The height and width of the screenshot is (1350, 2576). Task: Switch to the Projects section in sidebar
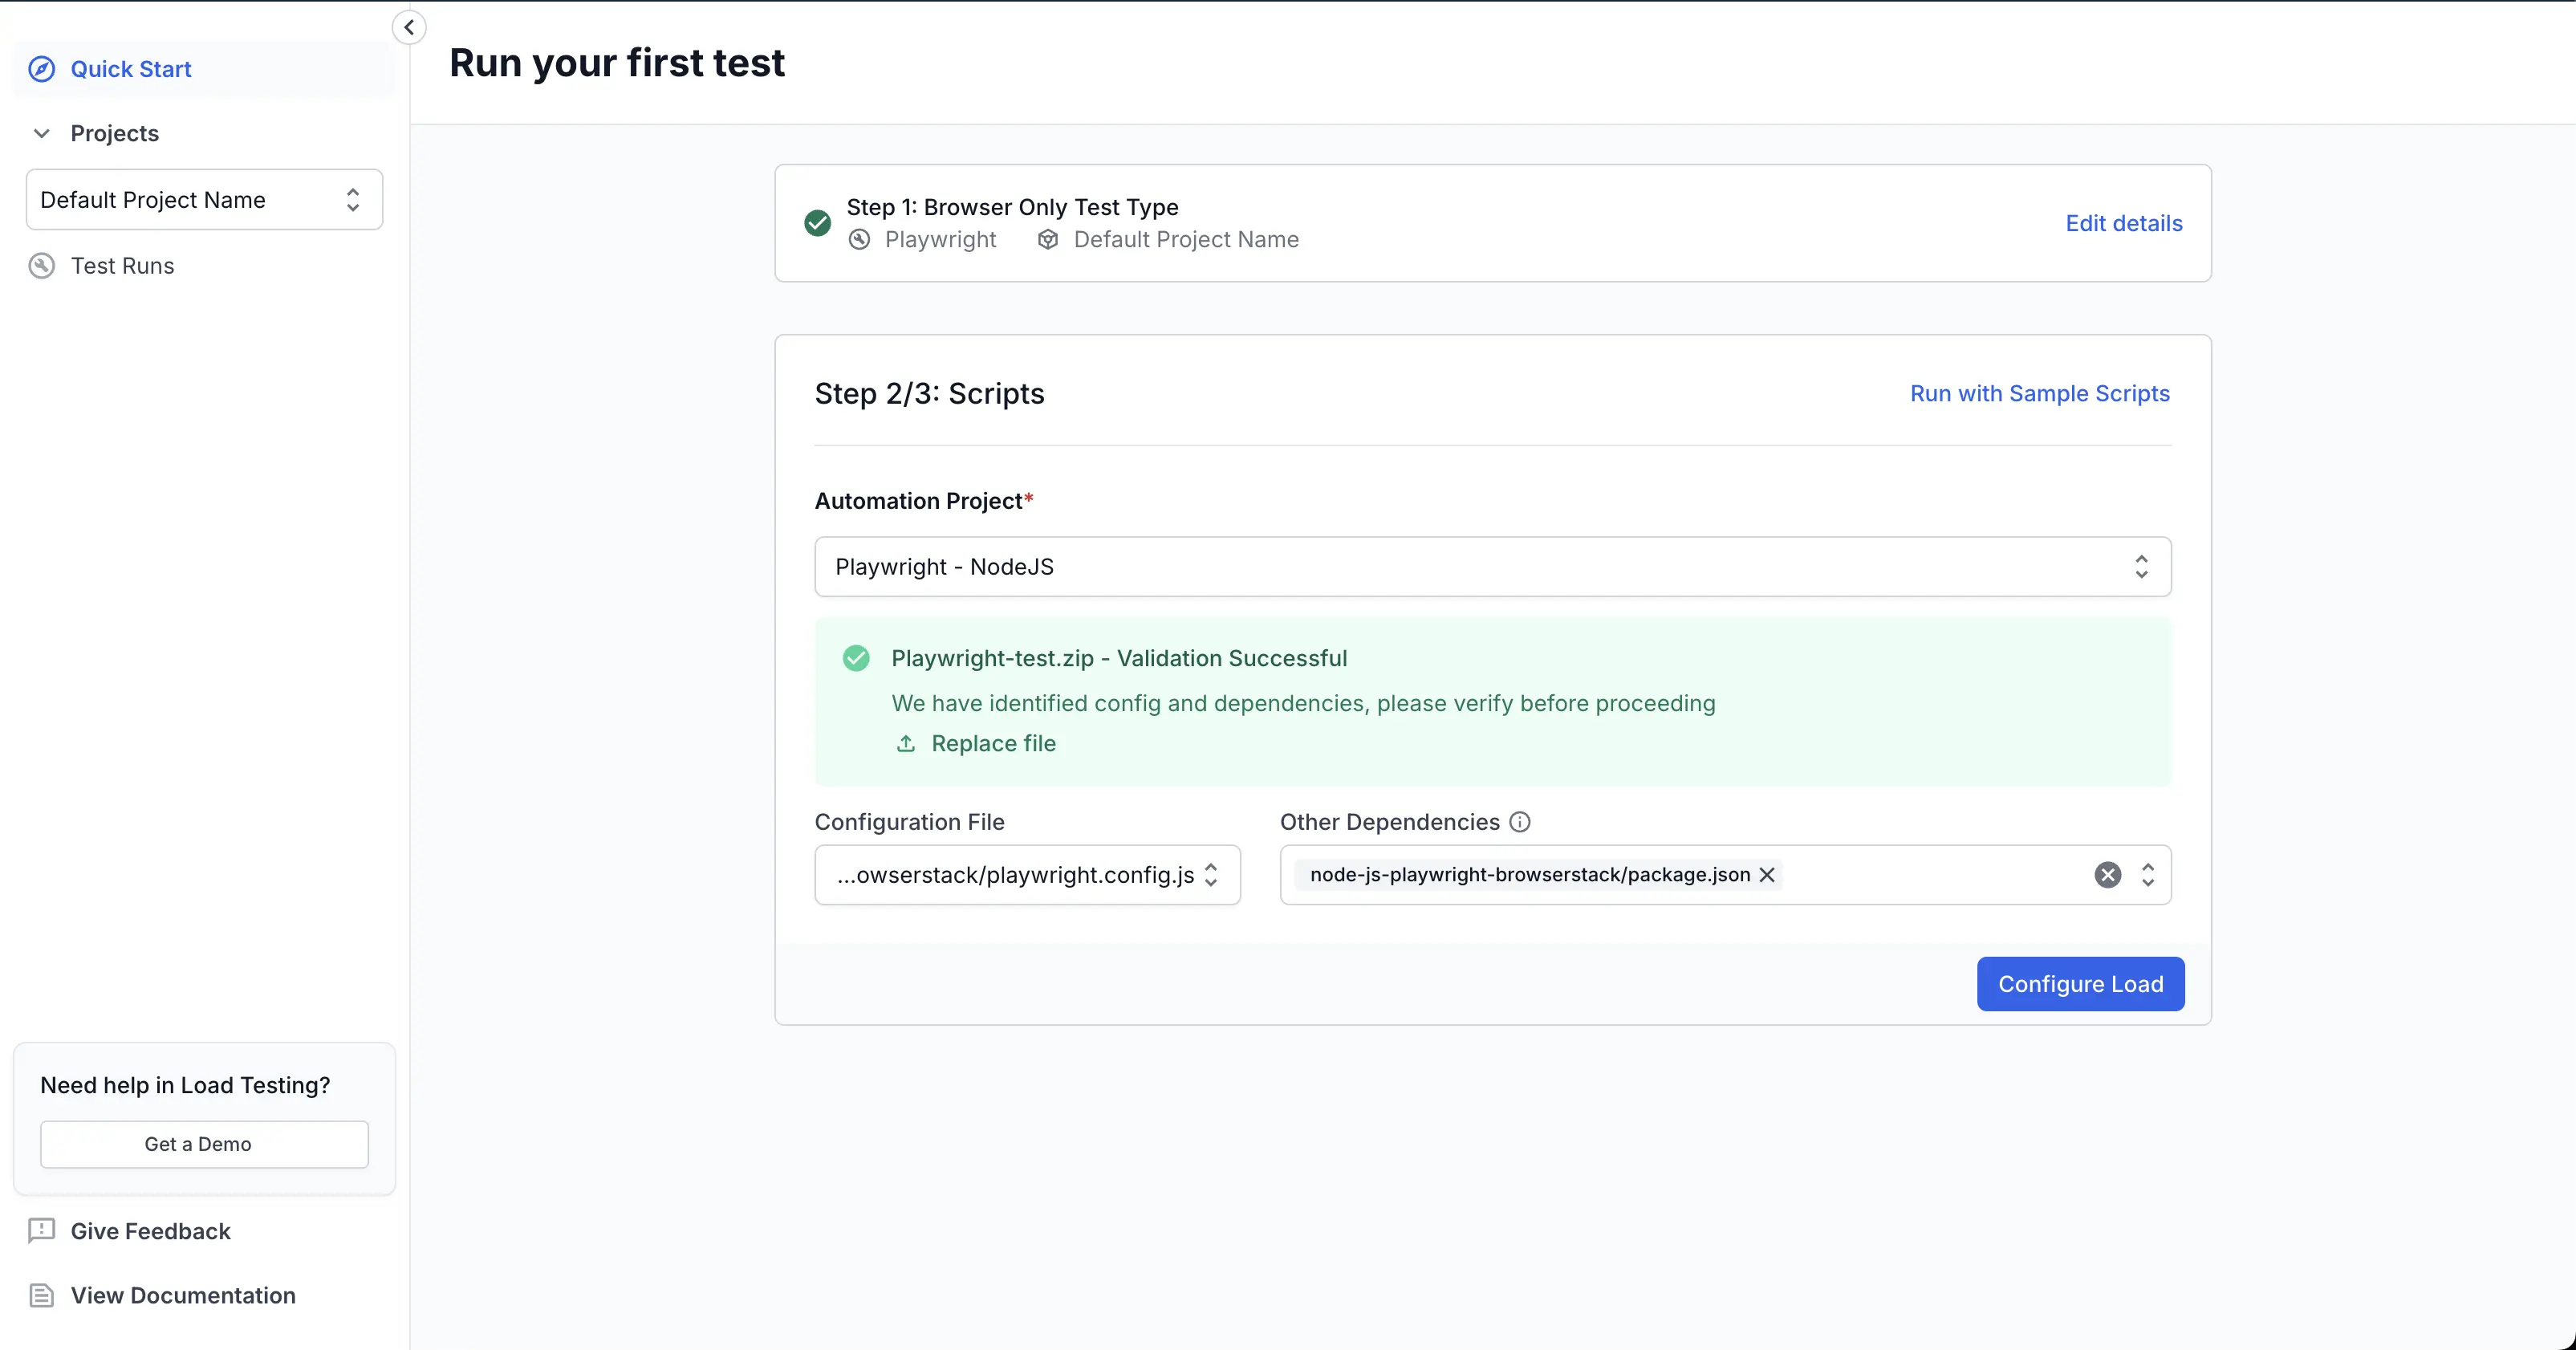point(115,132)
